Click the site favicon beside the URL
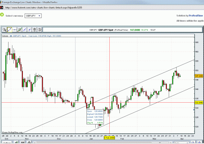Viewport: 204px width, 144px height. (x=2, y=7)
